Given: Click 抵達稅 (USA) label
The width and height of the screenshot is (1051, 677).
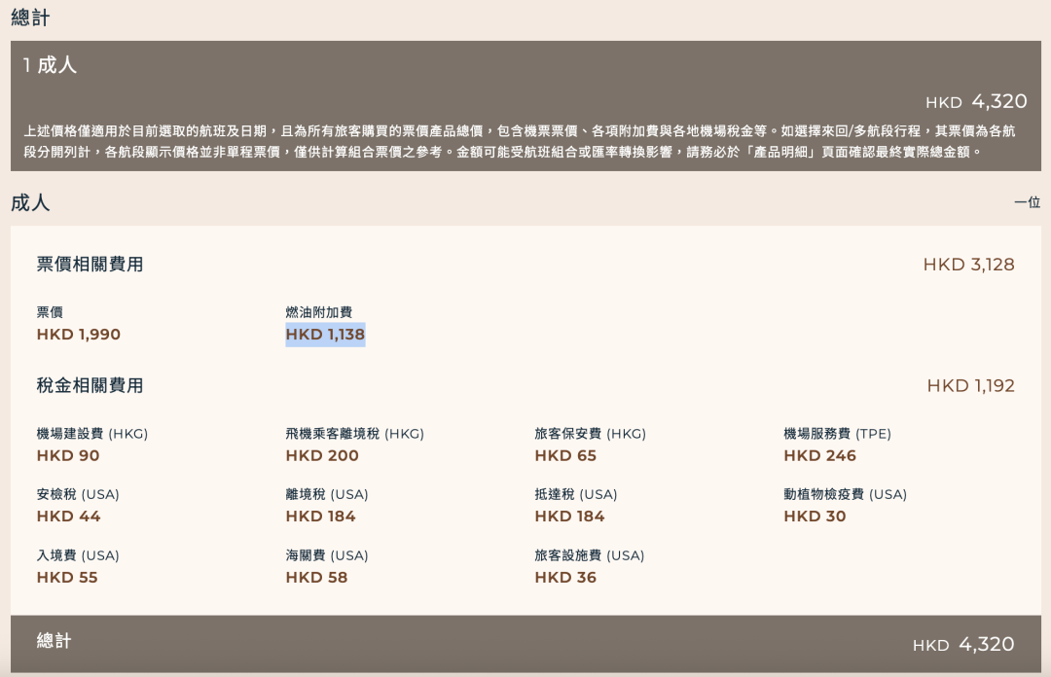Looking at the screenshot, I should point(576,494).
